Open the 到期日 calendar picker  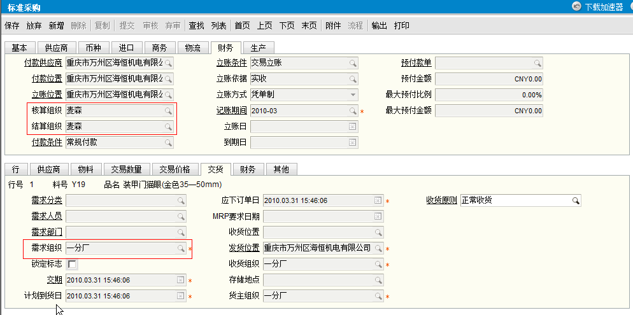coord(353,143)
